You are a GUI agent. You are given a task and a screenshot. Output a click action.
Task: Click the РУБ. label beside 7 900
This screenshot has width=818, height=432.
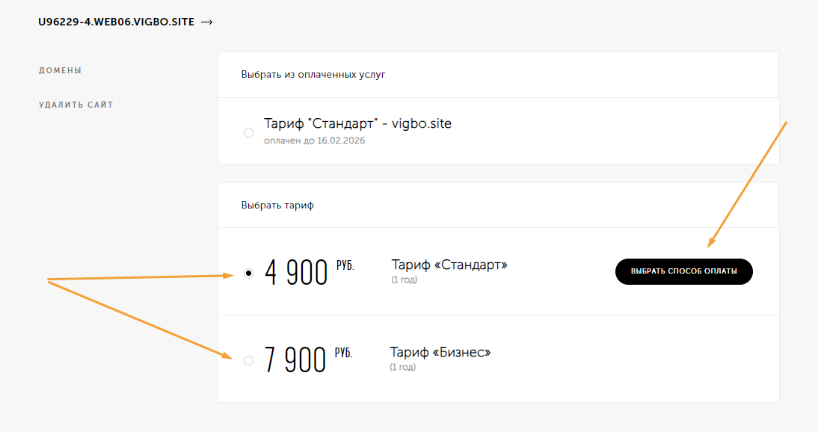[344, 354]
